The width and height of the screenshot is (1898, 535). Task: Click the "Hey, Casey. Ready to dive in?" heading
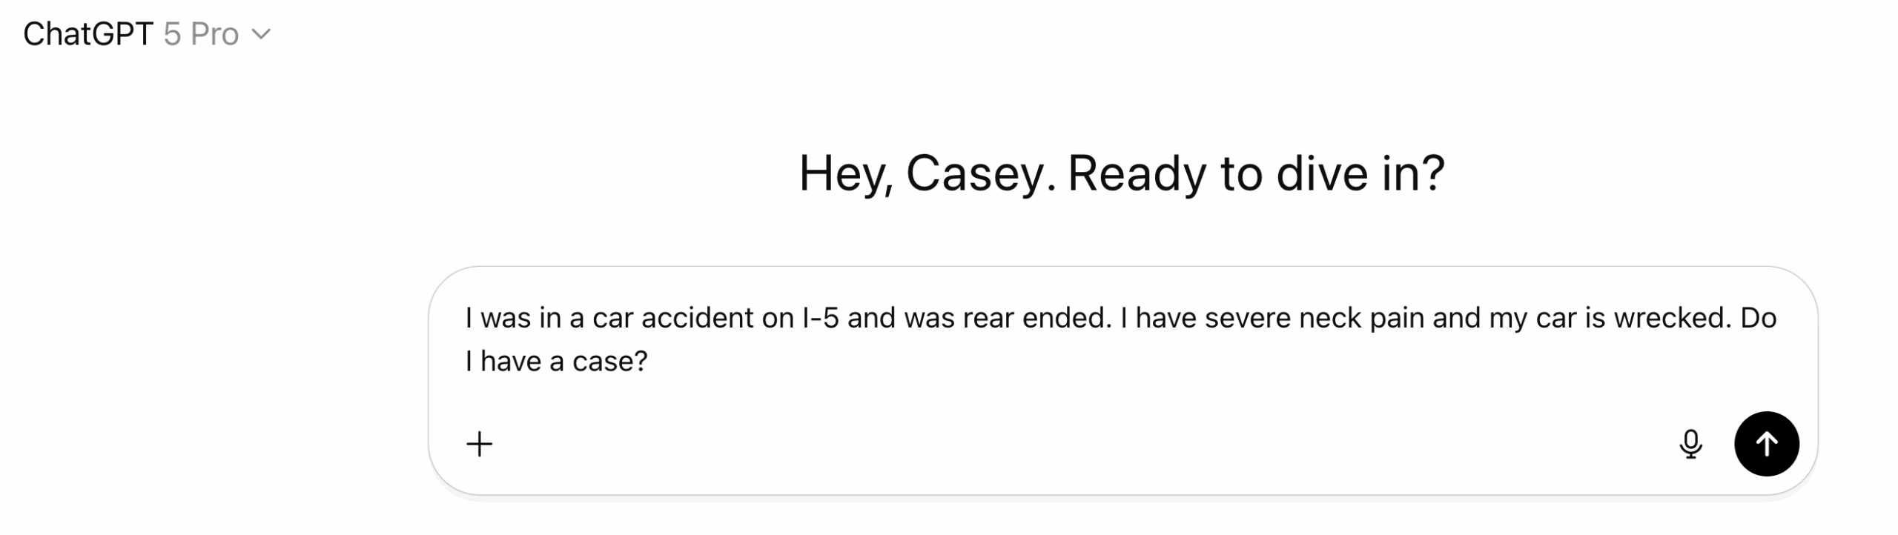pos(1122,173)
